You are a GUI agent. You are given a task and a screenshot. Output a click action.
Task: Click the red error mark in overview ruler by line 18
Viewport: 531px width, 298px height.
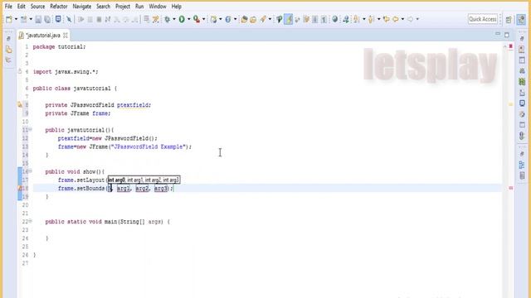[511, 188]
